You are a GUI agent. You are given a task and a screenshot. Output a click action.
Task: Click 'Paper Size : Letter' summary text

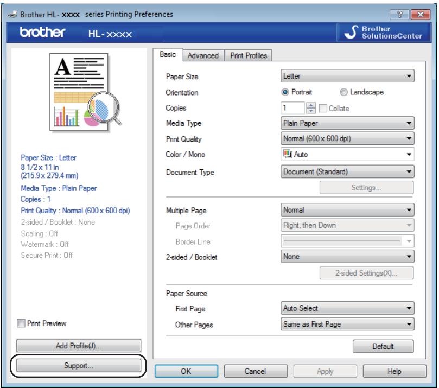[x=48, y=157]
